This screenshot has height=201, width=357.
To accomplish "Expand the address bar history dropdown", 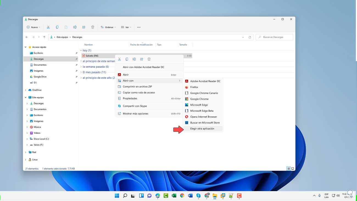I will click(x=243, y=37).
